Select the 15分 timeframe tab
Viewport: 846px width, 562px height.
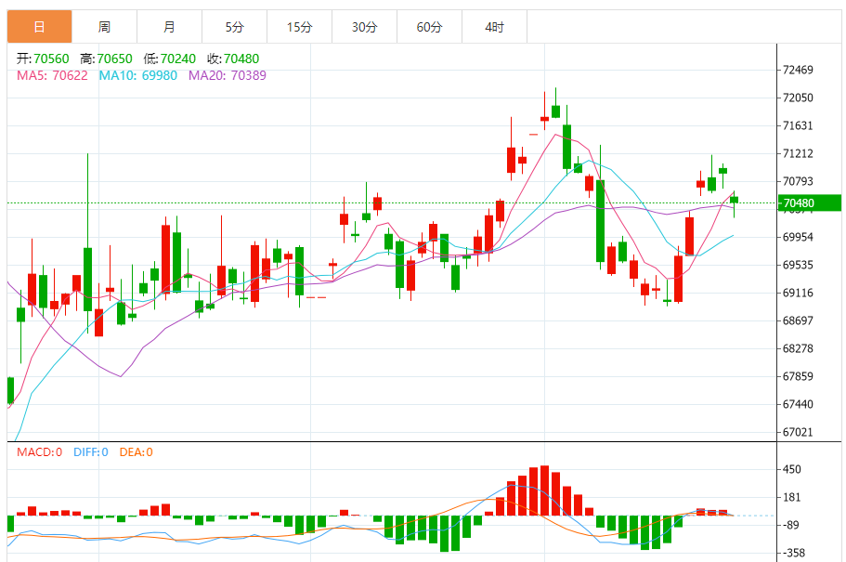[299, 27]
